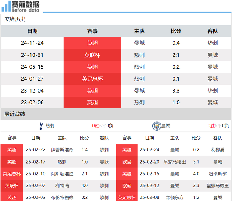Click the Tottenham Hotspur crest icon
The image size is (232, 201).
[x=41, y=126]
